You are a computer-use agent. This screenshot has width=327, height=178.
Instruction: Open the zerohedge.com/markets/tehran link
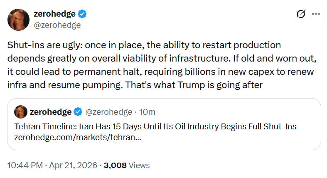pyautogui.click(x=77, y=137)
